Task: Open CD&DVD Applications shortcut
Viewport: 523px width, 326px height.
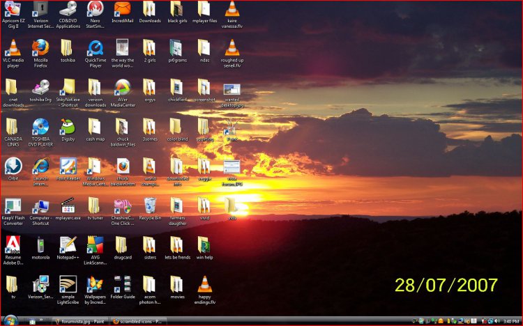Action: 68,15
